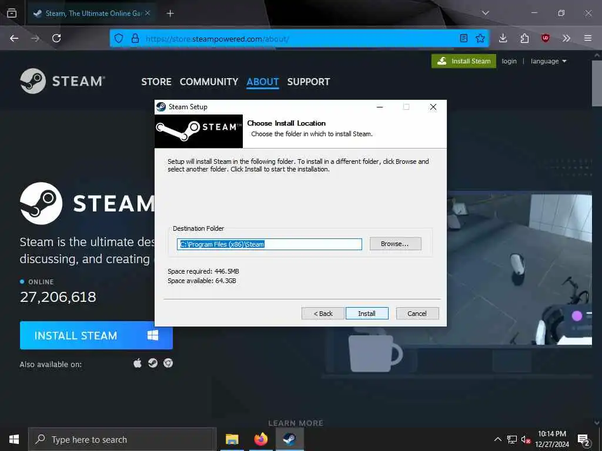Open browser extensions puzzle icon
The width and height of the screenshot is (602, 451).
point(524,38)
